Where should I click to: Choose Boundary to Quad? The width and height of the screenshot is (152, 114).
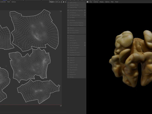(77, 55)
